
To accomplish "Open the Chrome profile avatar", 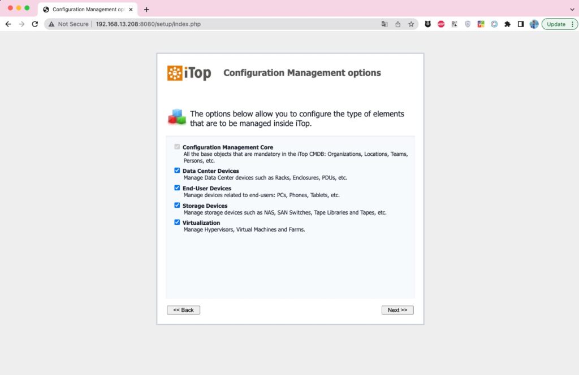I will coord(534,24).
